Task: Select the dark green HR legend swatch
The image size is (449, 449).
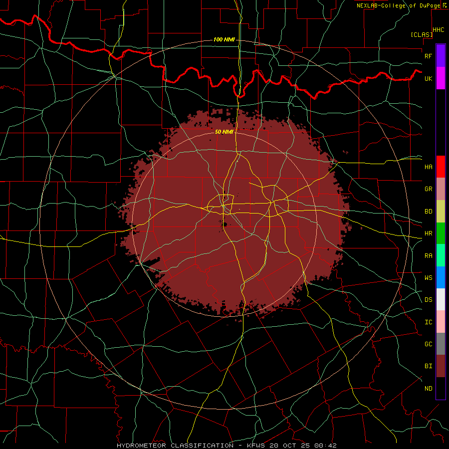Action: coord(441,233)
